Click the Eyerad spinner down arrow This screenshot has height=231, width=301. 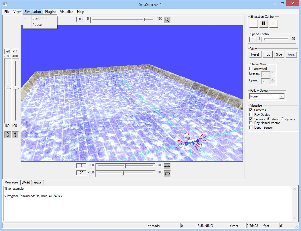click(x=273, y=83)
